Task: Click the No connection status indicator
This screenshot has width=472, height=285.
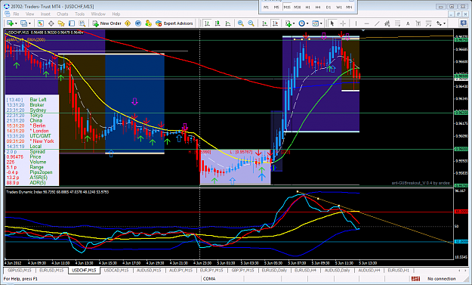Action: coord(441,279)
